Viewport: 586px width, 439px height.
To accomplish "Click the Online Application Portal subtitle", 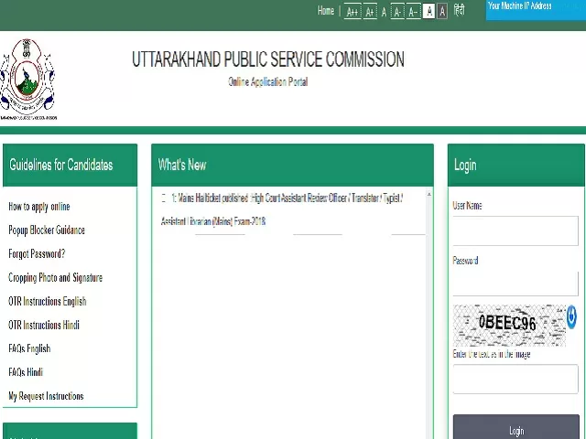I will coord(268,81).
